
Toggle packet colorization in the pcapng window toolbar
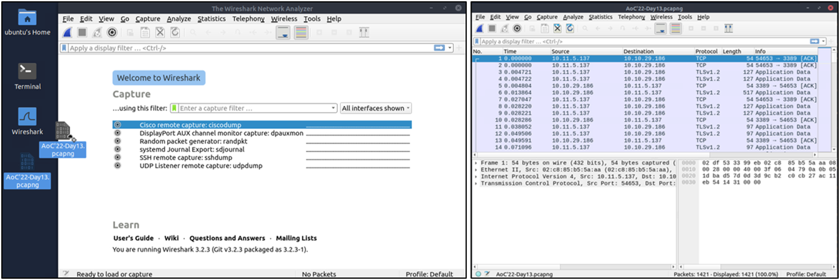click(676, 28)
